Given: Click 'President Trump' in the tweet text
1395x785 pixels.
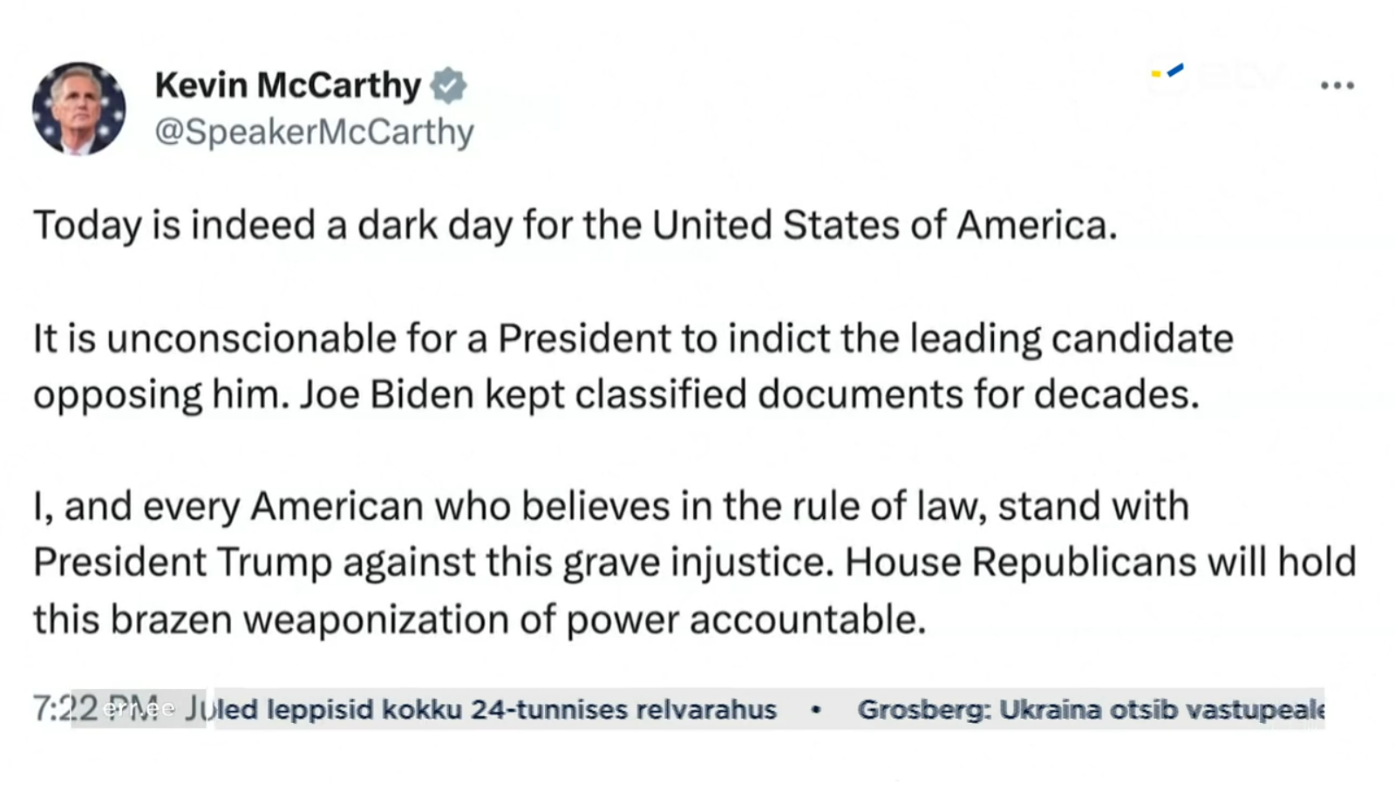Looking at the screenshot, I should pos(183,563).
